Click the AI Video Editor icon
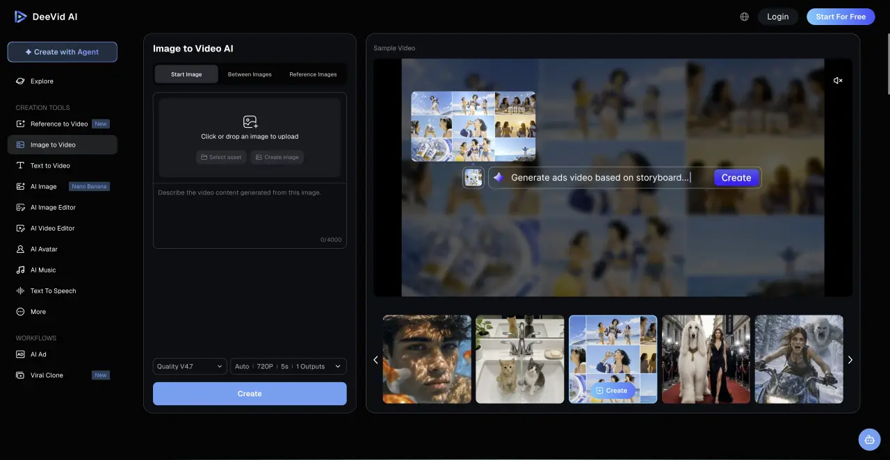Image resolution: width=890 pixels, height=460 pixels. click(20, 228)
